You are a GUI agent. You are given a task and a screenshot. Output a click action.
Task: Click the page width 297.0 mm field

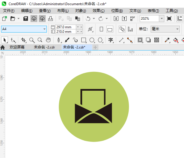66,27
